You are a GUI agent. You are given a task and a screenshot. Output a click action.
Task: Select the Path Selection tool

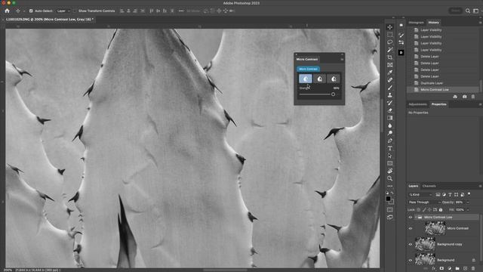(390, 156)
